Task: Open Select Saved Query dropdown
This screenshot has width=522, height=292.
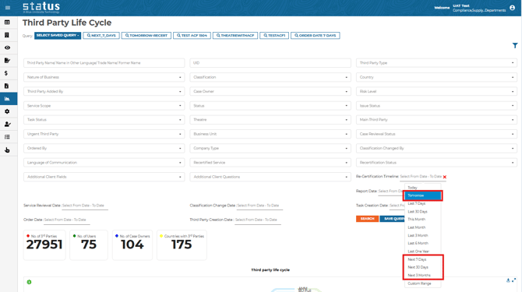Action: coord(58,35)
